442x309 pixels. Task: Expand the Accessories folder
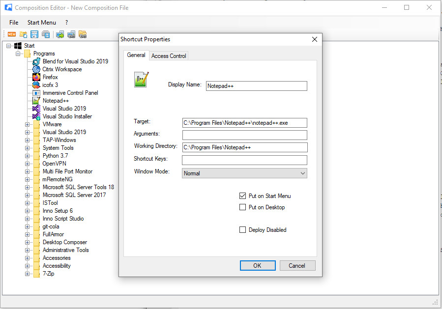(x=28, y=258)
